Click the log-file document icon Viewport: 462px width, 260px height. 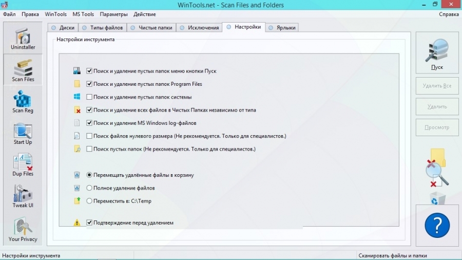[77, 123]
